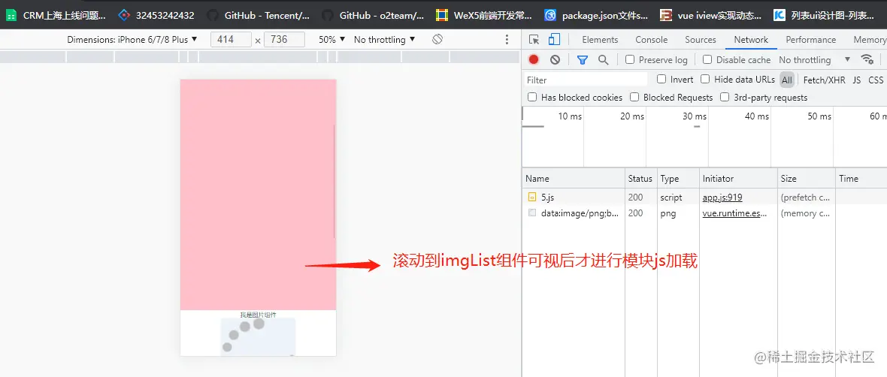Select the All filter type
This screenshot has width=887, height=377.
point(787,80)
